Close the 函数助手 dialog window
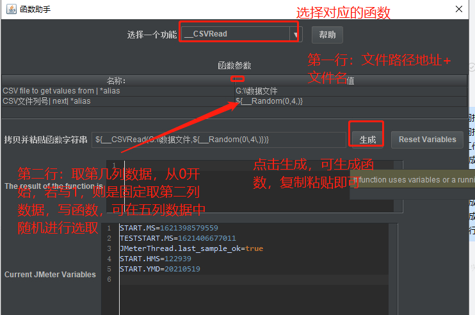Viewport: 475px width, 315px height. pyautogui.click(x=459, y=9)
